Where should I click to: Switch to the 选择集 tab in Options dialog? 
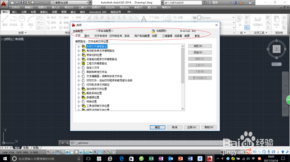point(178,36)
